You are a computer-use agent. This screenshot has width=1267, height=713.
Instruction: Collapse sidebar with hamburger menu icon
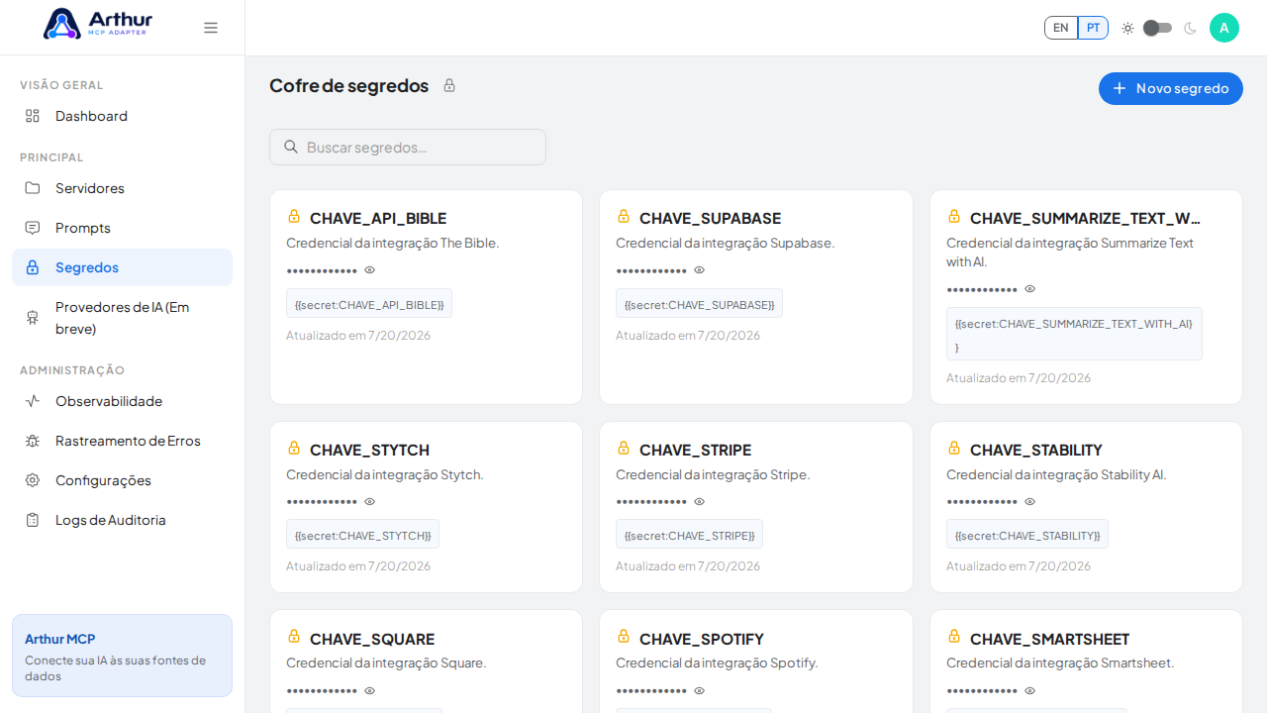click(x=211, y=28)
